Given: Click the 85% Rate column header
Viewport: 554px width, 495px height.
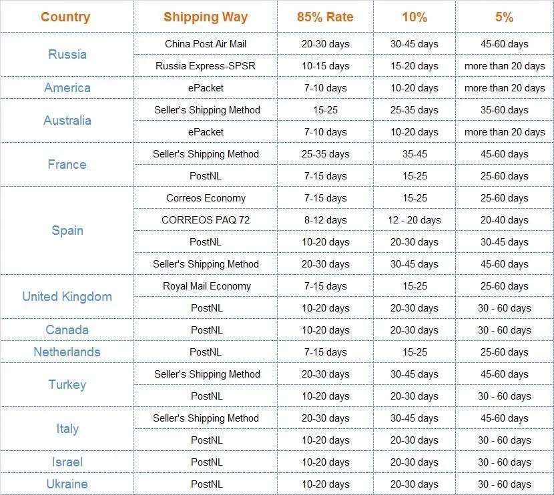Looking at the screenshot, I should (325, 17).
